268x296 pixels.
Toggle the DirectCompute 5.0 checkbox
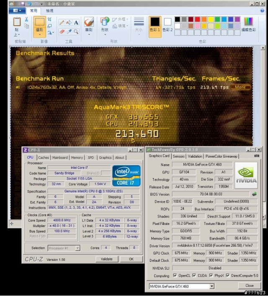coord(227,276)
